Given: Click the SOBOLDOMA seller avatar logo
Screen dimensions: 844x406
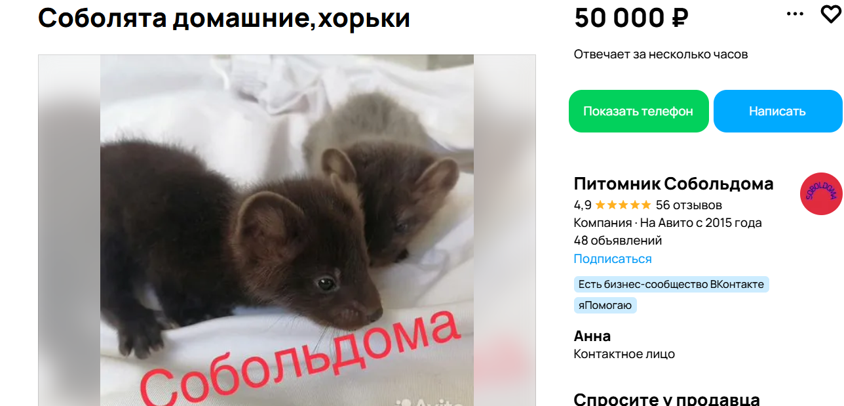Looking at the screenshot, I should pos(821,193).
